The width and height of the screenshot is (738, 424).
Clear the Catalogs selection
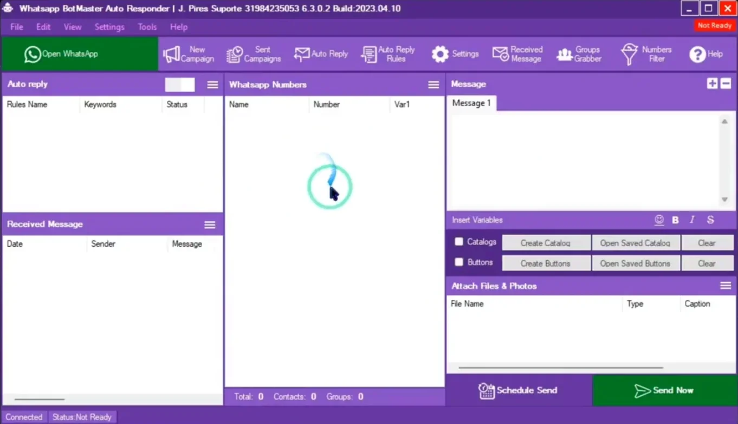click(707, 243)
